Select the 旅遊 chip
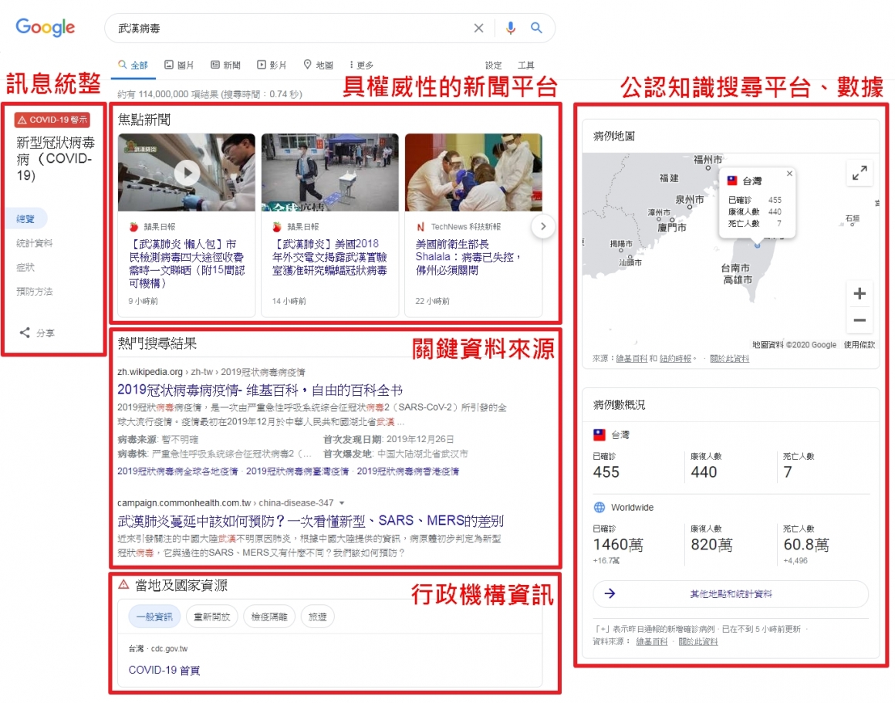 [317, 617]
